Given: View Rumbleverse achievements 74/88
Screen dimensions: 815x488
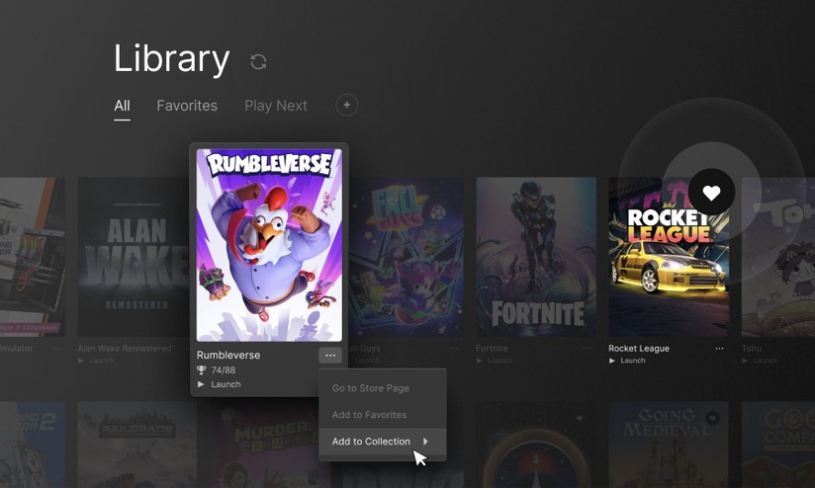Looking at the screenshot, I should [223, 369].
